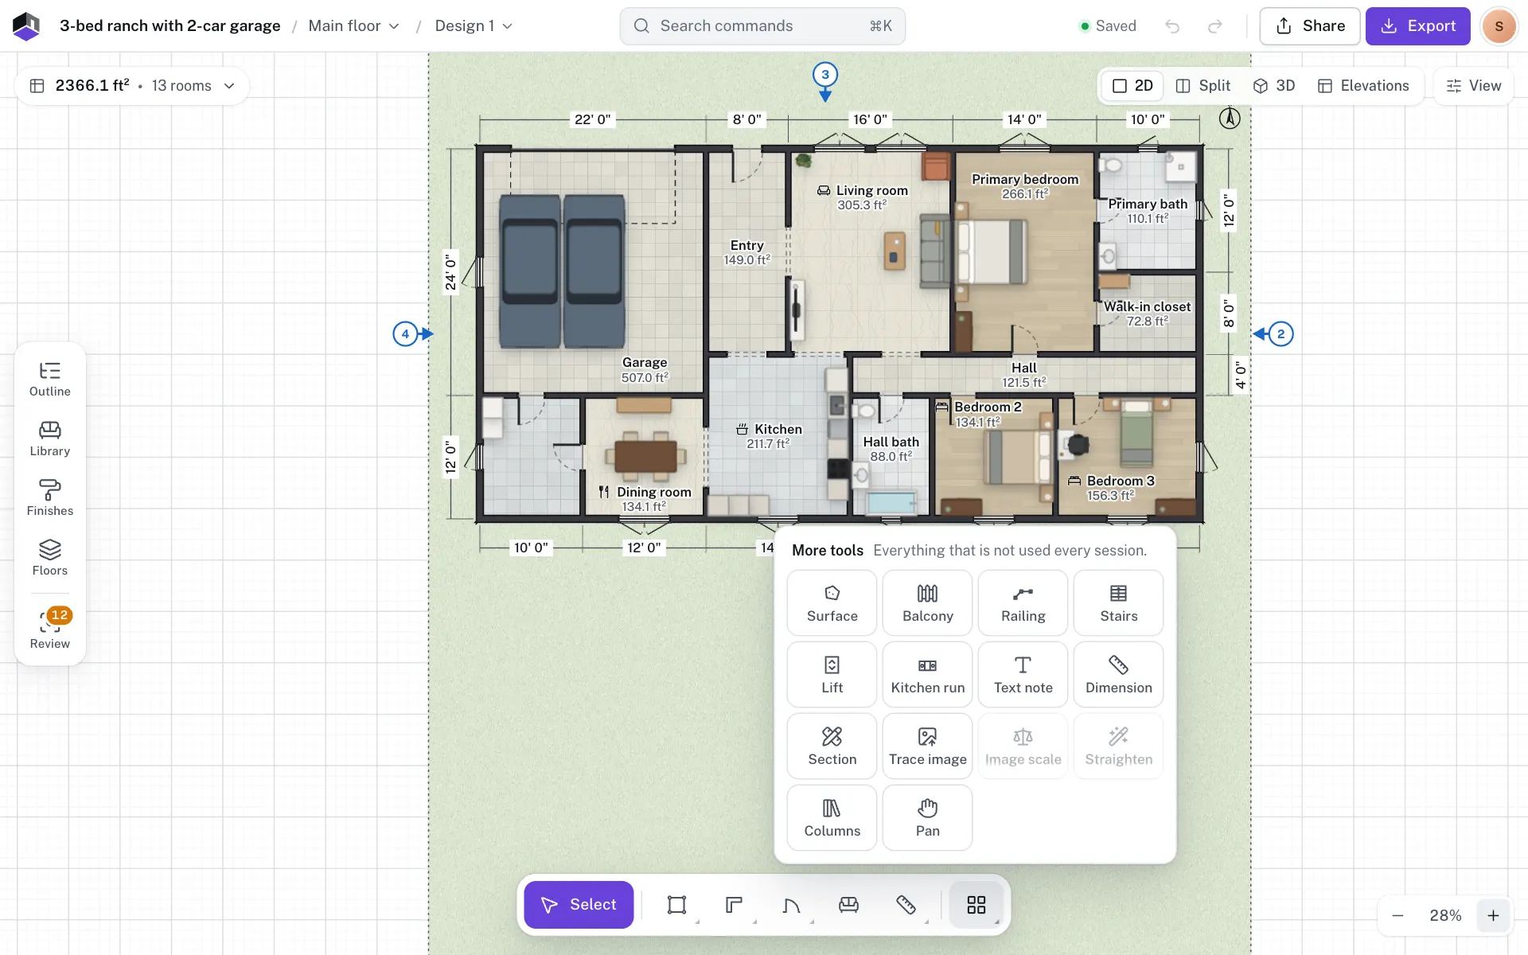Open the Outline panel
Screen dimensions: 1528x955
point(50,379)
